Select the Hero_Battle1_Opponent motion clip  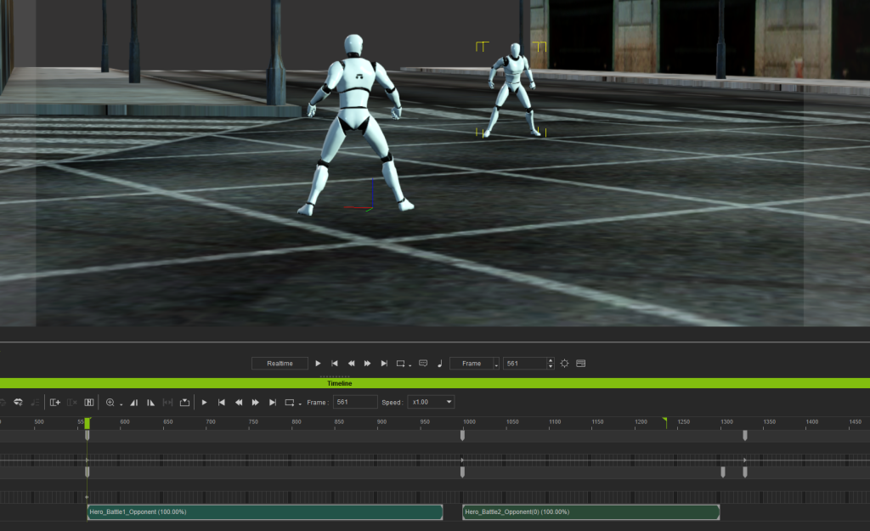265,512
